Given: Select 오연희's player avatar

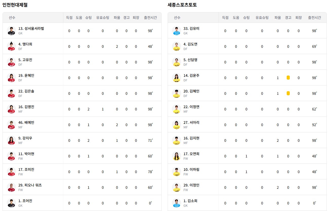Looking at the screenshot, I should 176,156.
